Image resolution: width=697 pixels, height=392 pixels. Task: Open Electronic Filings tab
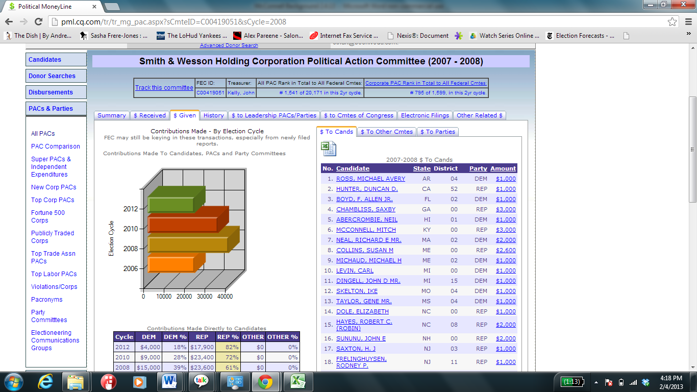tap(425, 115)
